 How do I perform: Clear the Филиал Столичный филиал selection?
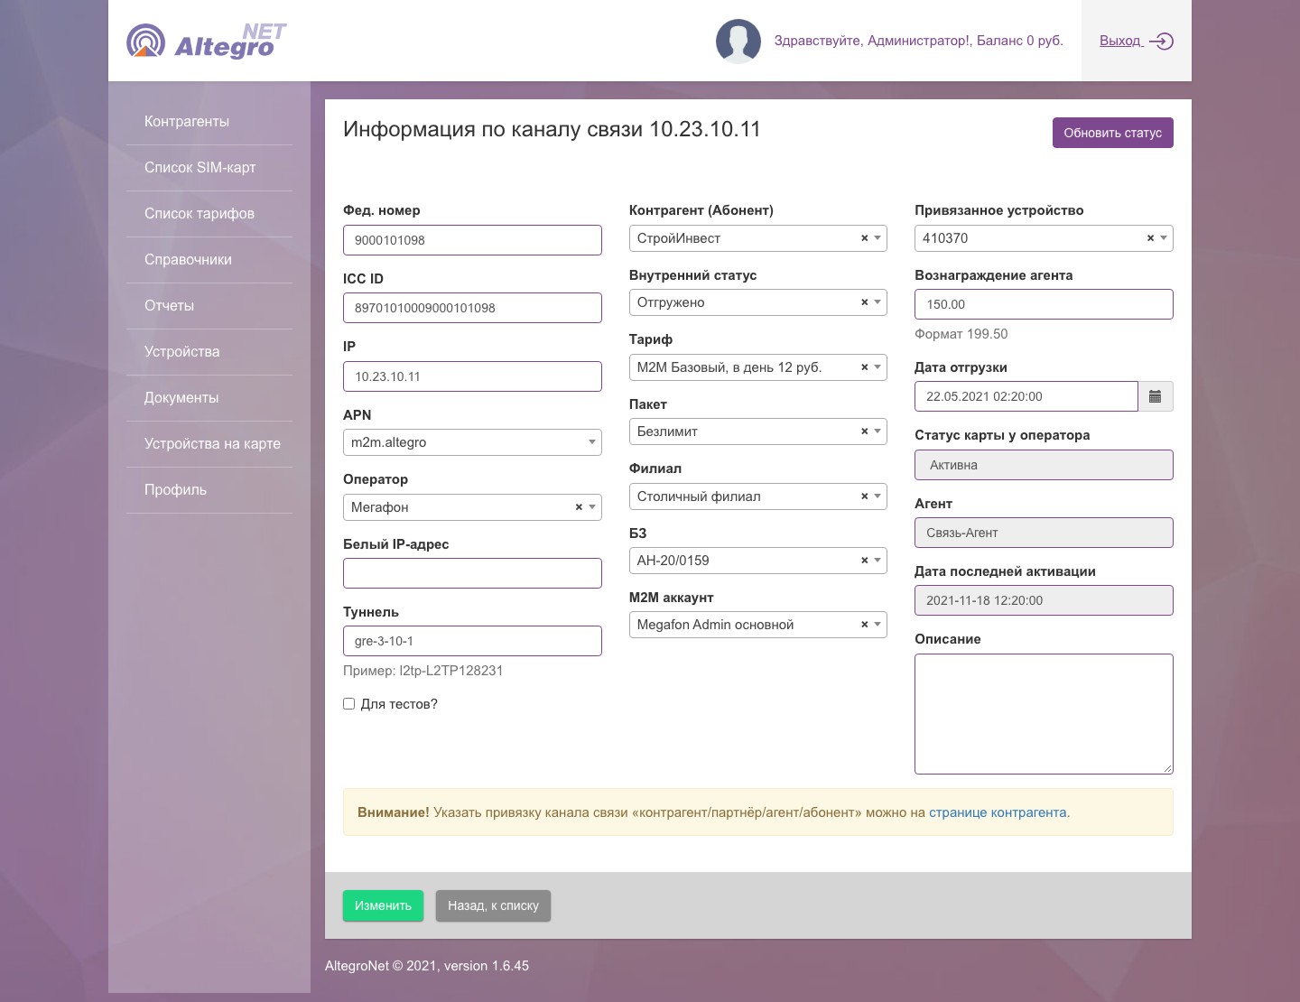[x=864, y=496]
